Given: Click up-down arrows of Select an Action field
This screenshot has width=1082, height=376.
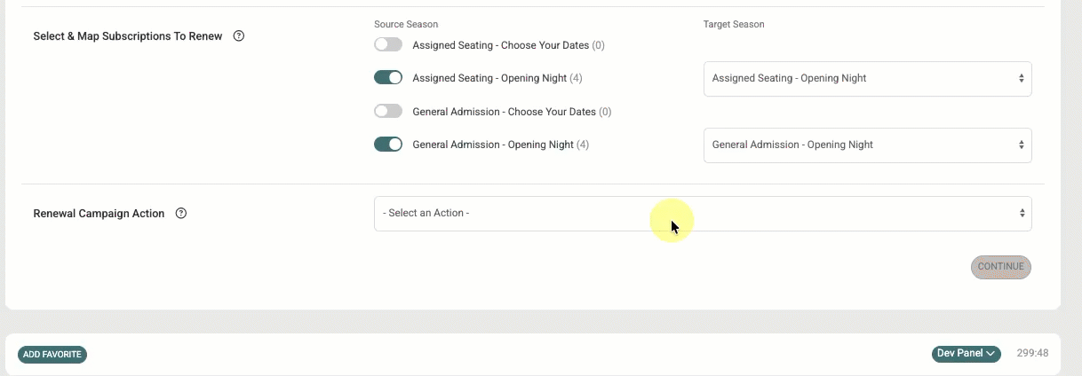Looking at the screenshot, I should click(x=1022, y=213).
